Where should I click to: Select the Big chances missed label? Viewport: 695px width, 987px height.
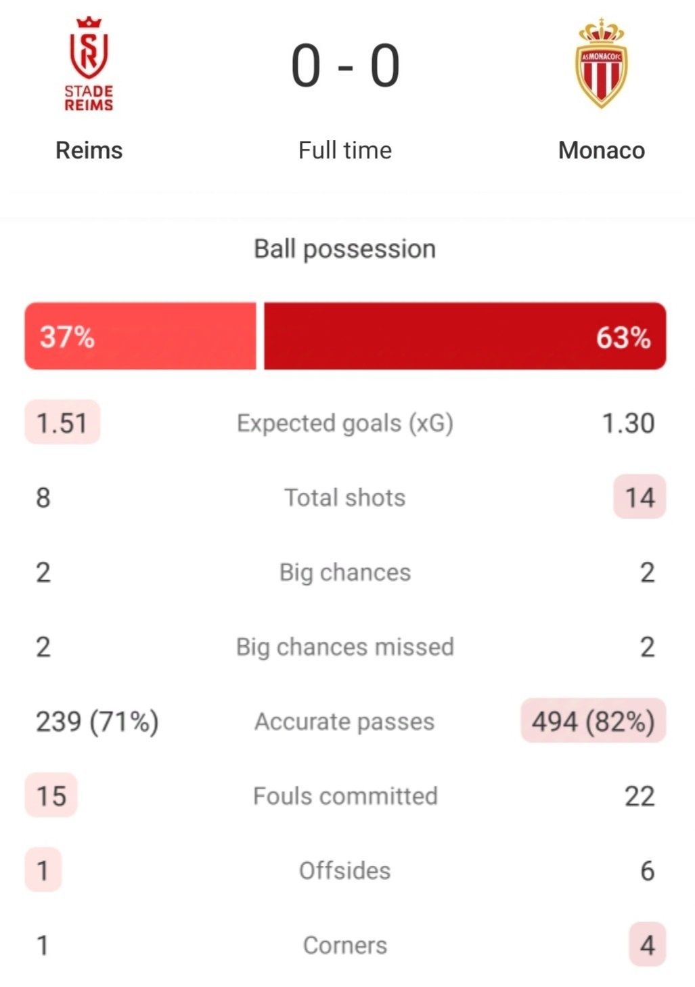pyautogui.click(x=345, y=647)
